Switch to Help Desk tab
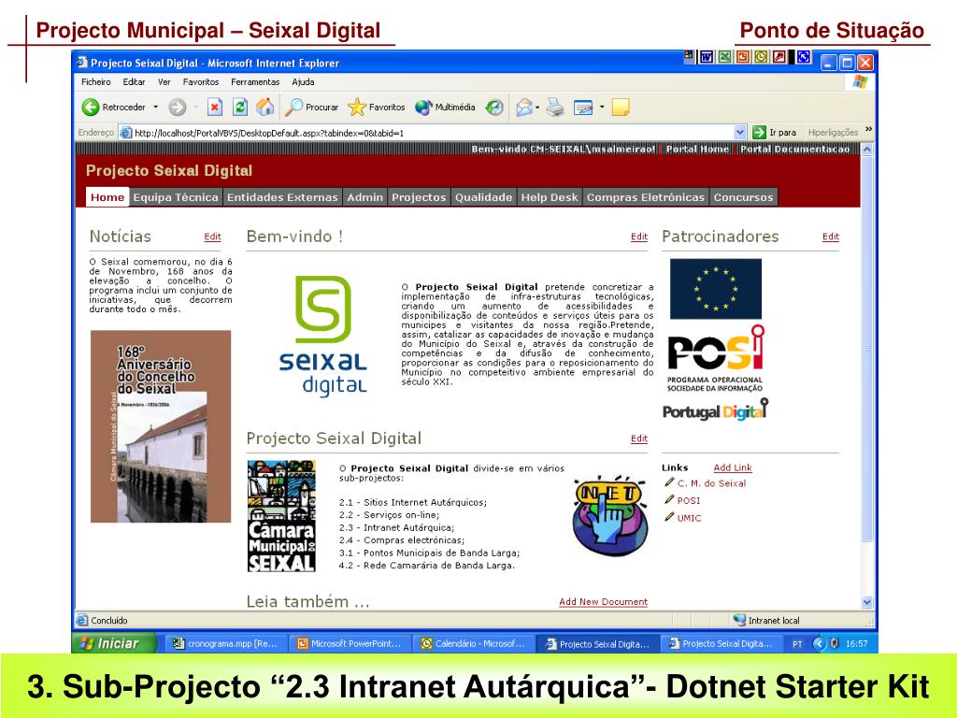This screenshot has width=957, height=718. [550, 197]
